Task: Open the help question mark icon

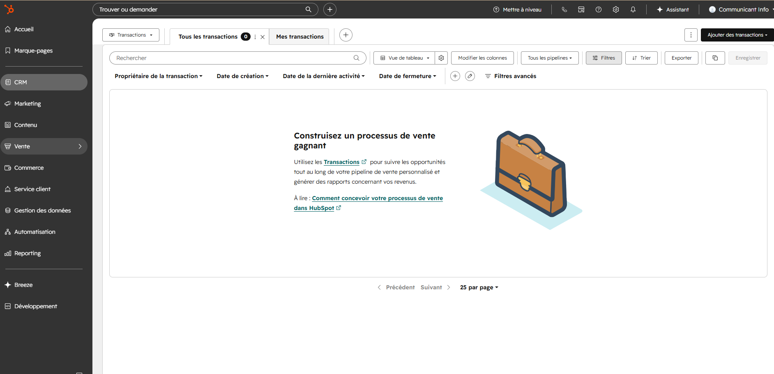Action: (599, 9)
